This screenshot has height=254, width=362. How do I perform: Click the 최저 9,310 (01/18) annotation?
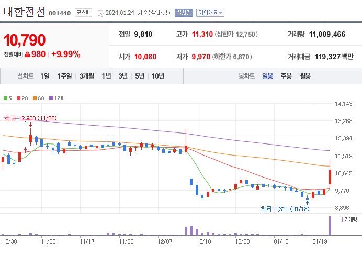point(285,209)
